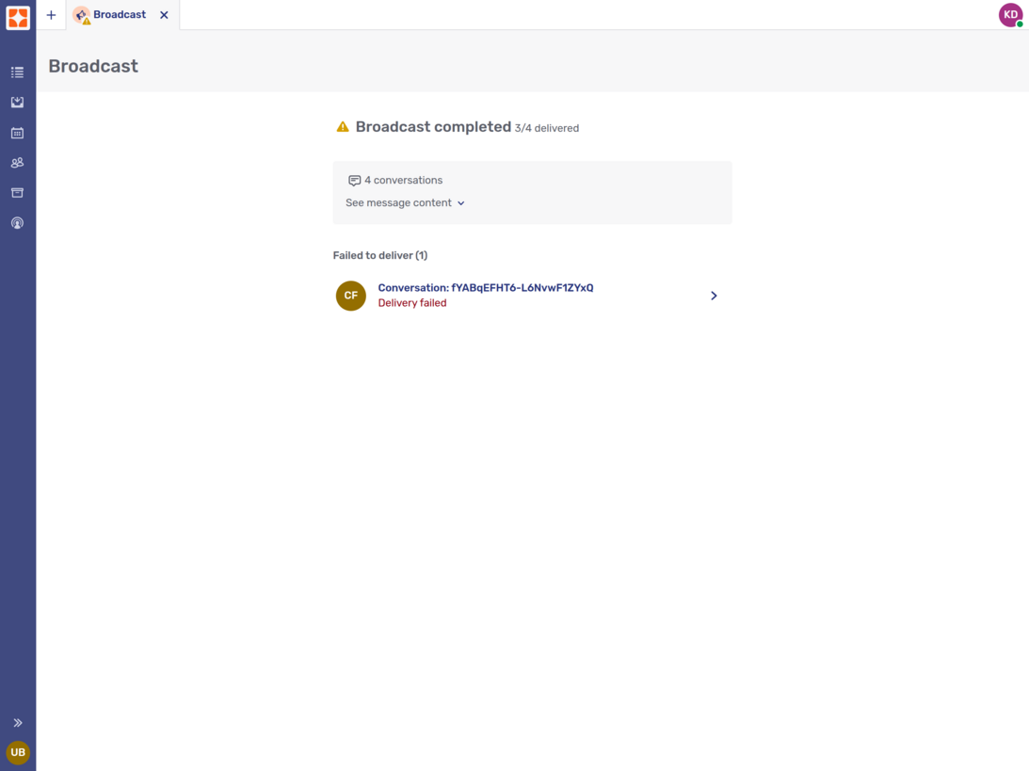Expand the failed conversation details with the right chevron

[x=714, y=296]
